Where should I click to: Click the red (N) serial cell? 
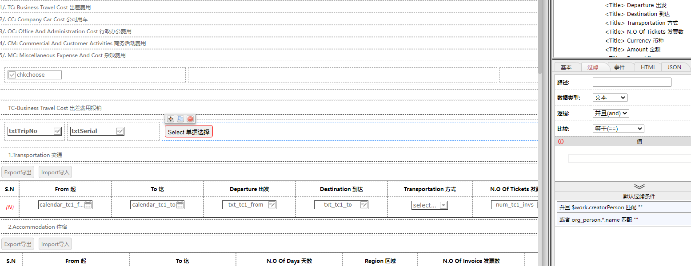coord(10,207)
